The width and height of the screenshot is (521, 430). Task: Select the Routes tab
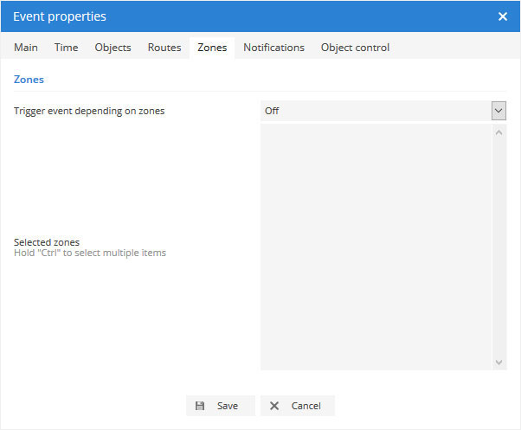click(x=164, y=48)
